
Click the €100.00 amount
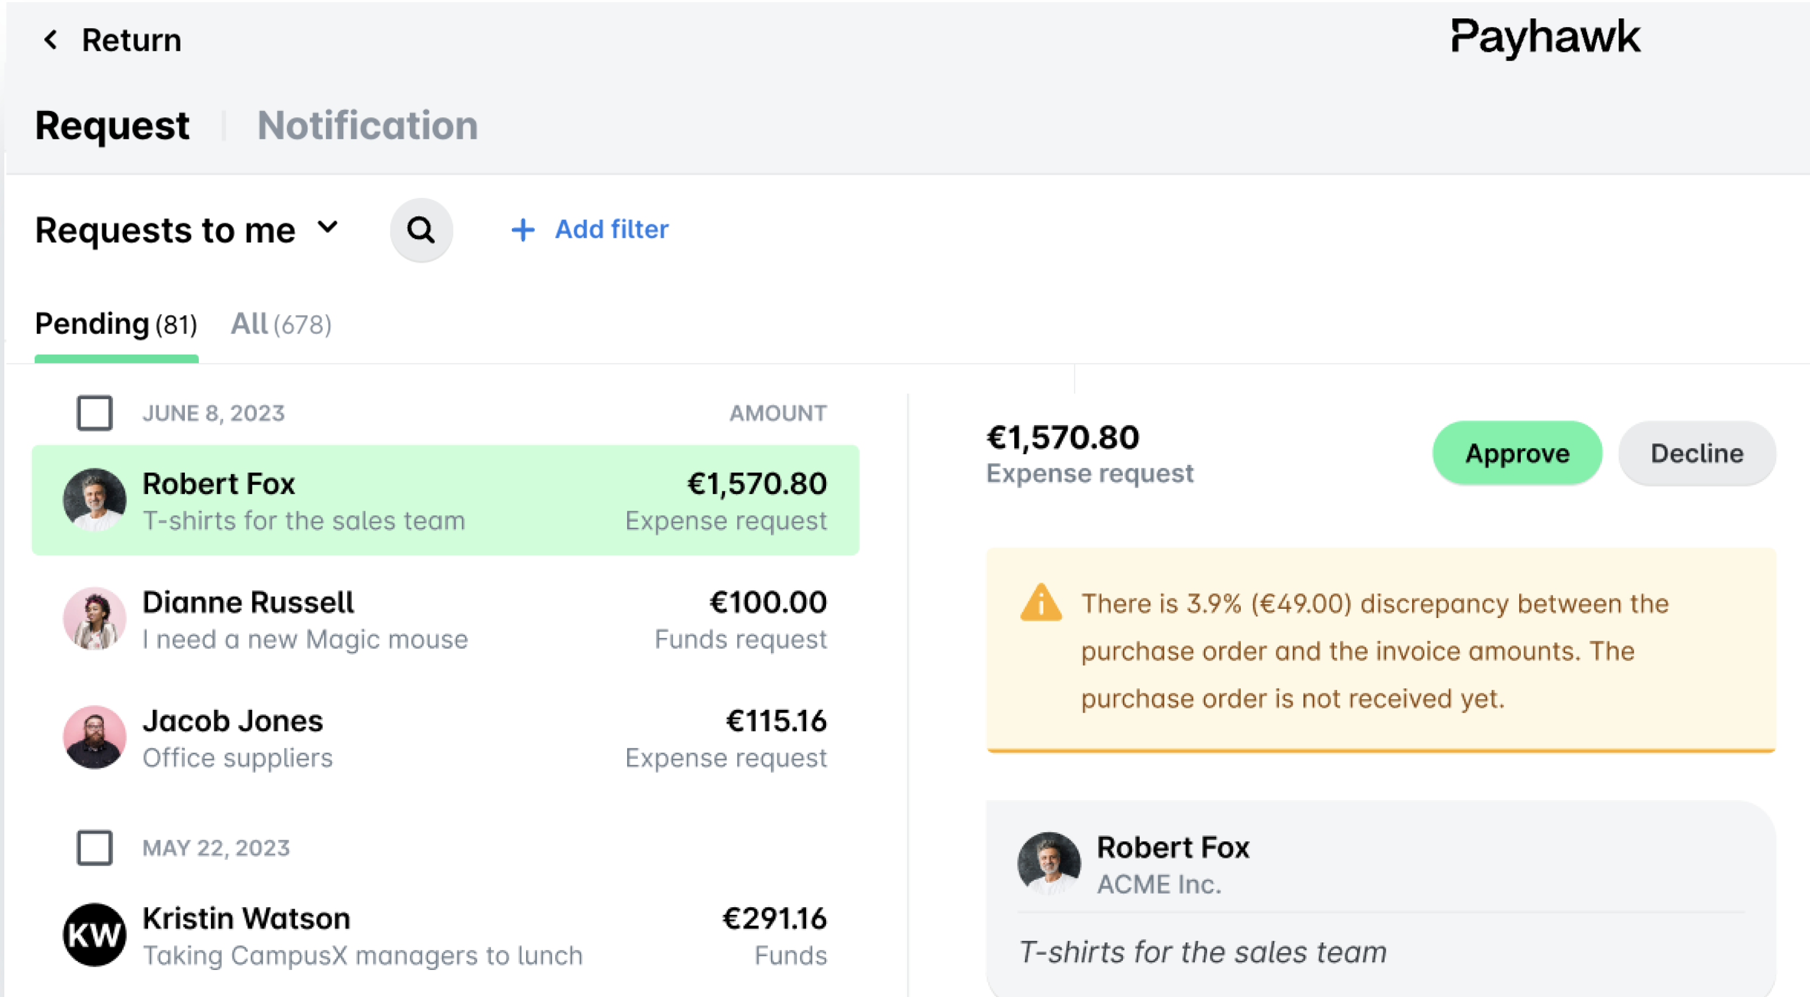tap(768, 602)
